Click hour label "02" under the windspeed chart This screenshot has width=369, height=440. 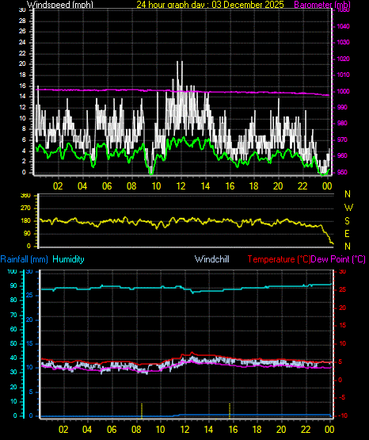click(x=58, y=186)
